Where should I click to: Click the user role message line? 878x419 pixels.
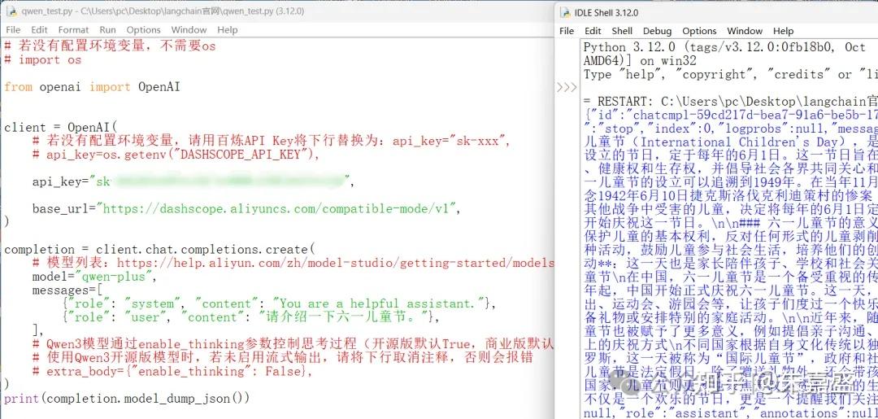tap(251, 317)
